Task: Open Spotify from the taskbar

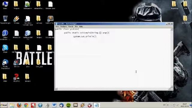Action: pyautogui.click(x=68, y=105)
